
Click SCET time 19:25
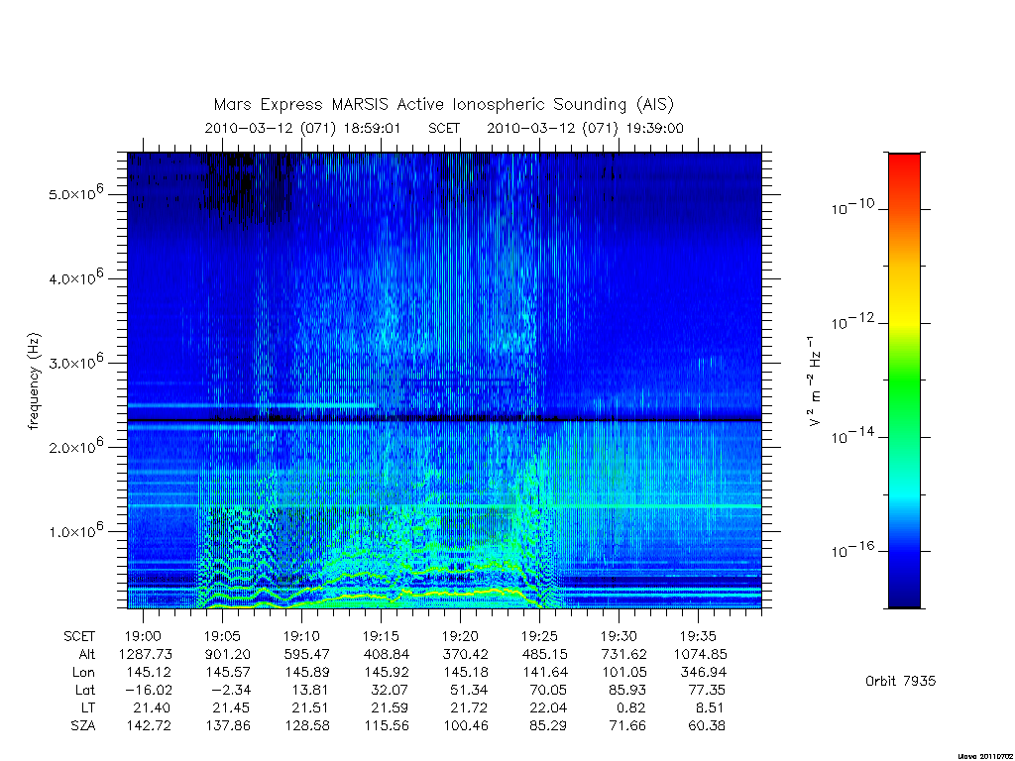tap(539, 637)
